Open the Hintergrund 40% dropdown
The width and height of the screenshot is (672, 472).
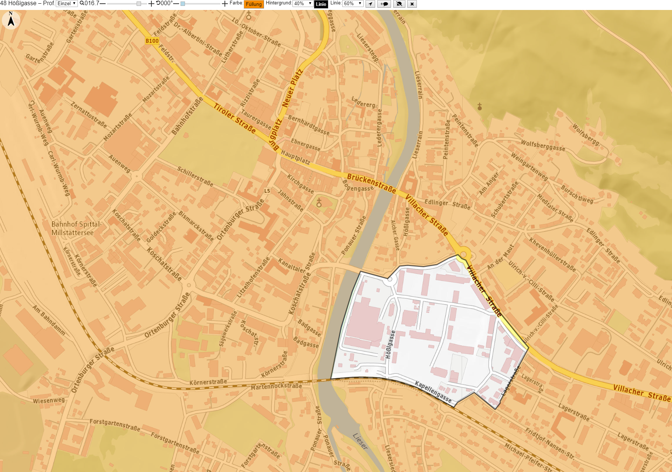pos(303,3)
